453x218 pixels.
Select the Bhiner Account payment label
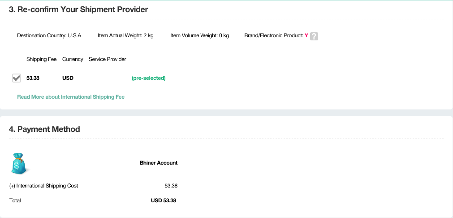[x=159, y=163]
